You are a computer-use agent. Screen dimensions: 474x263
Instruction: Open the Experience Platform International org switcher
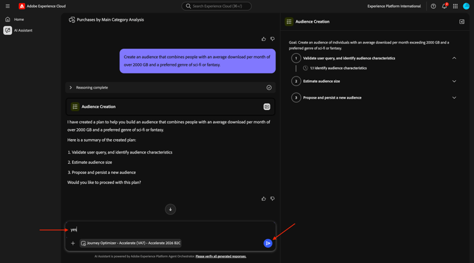[394, 6]
